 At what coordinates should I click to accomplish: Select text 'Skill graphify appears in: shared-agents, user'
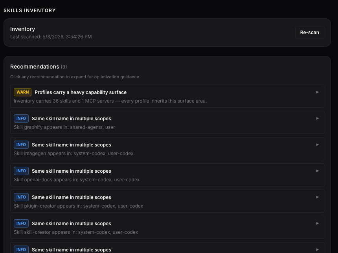64,127
